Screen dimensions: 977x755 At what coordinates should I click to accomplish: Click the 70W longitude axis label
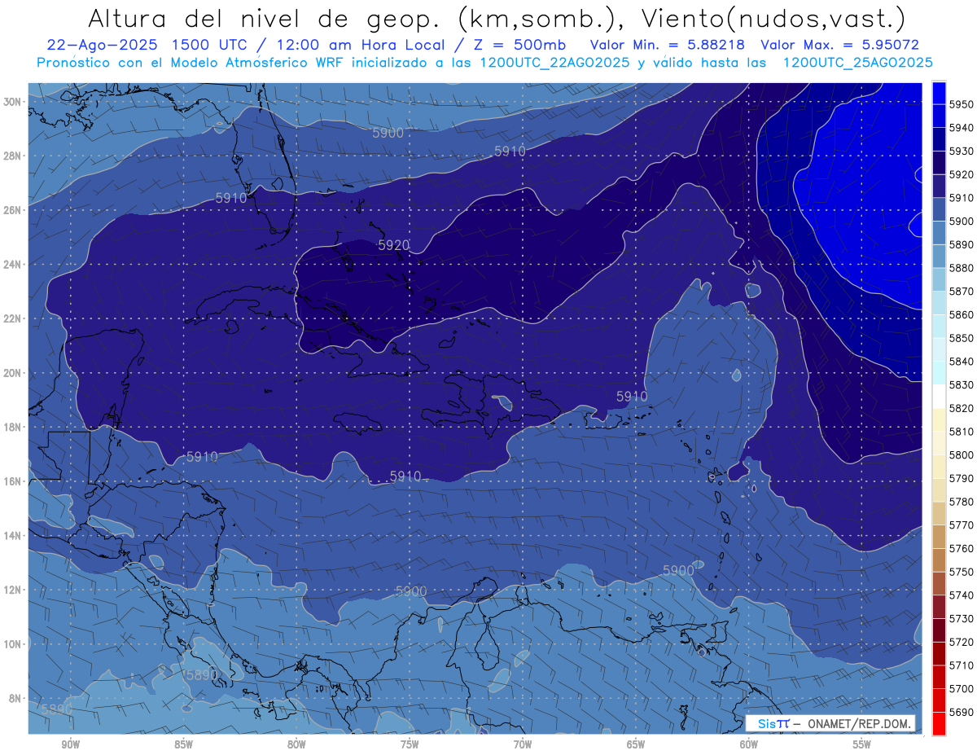point(523,744)
